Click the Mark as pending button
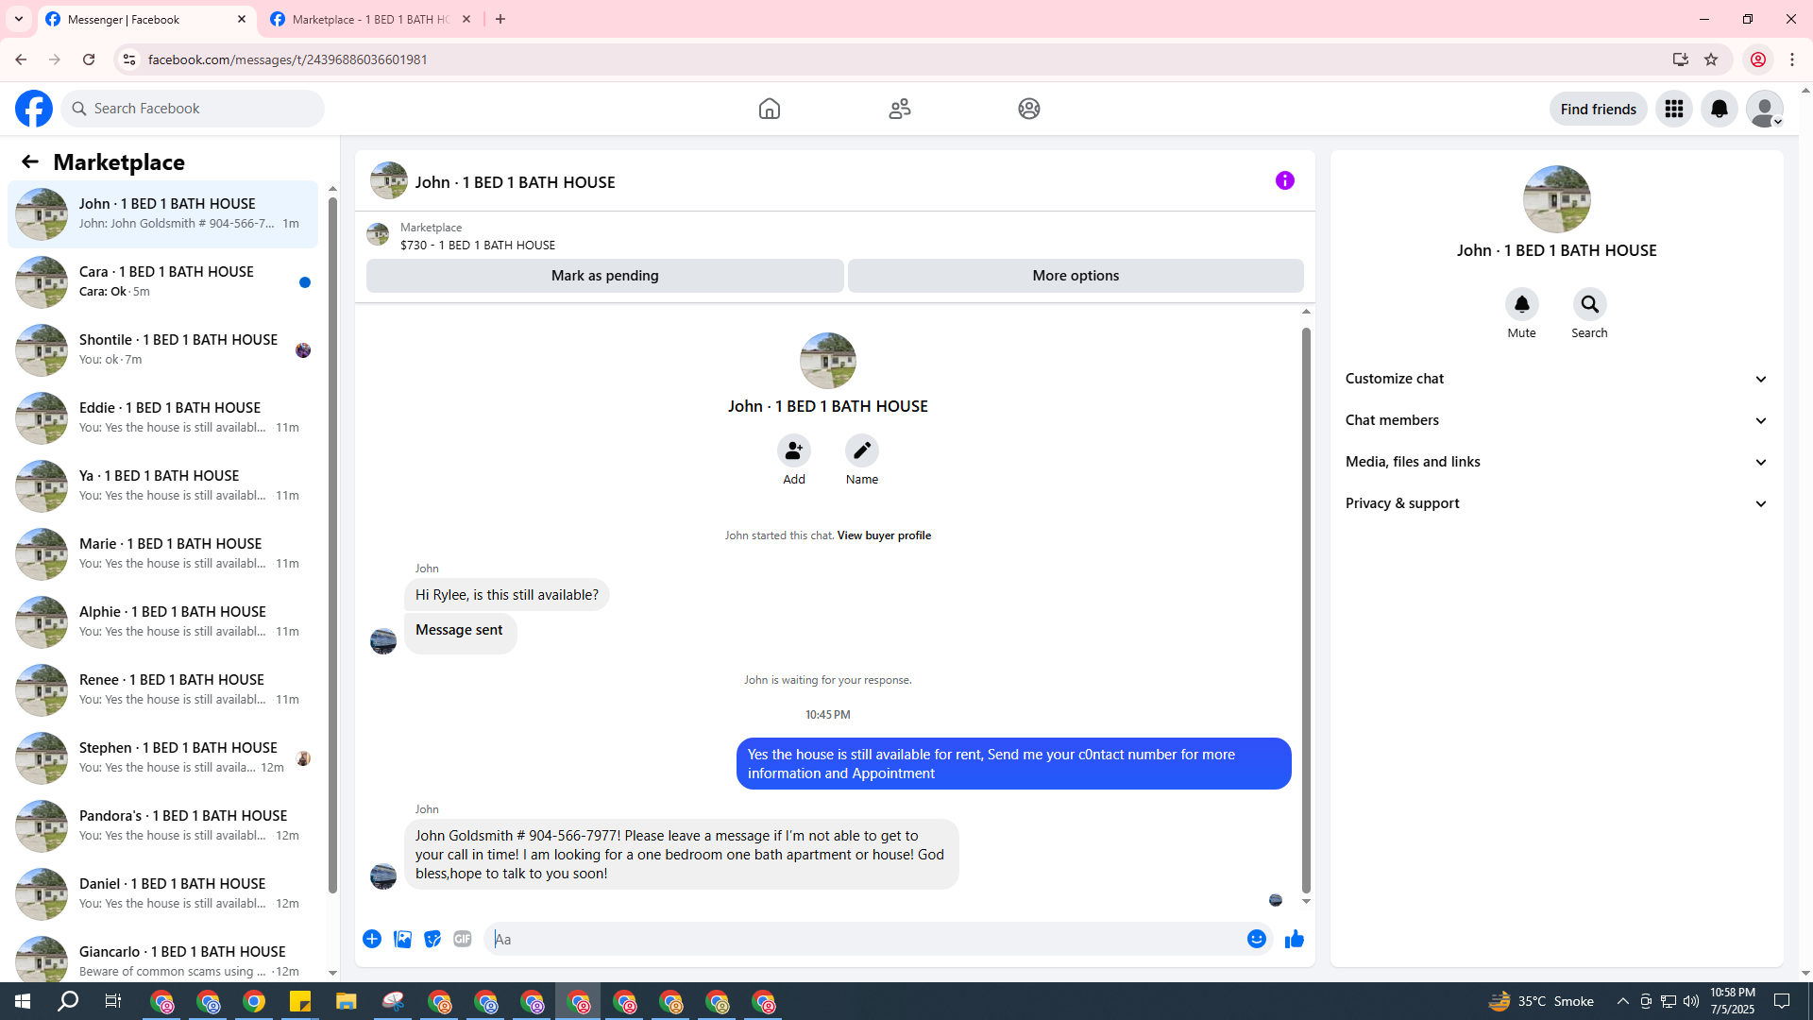This screenshot has height=1020, width=1813. pos(604,276)
